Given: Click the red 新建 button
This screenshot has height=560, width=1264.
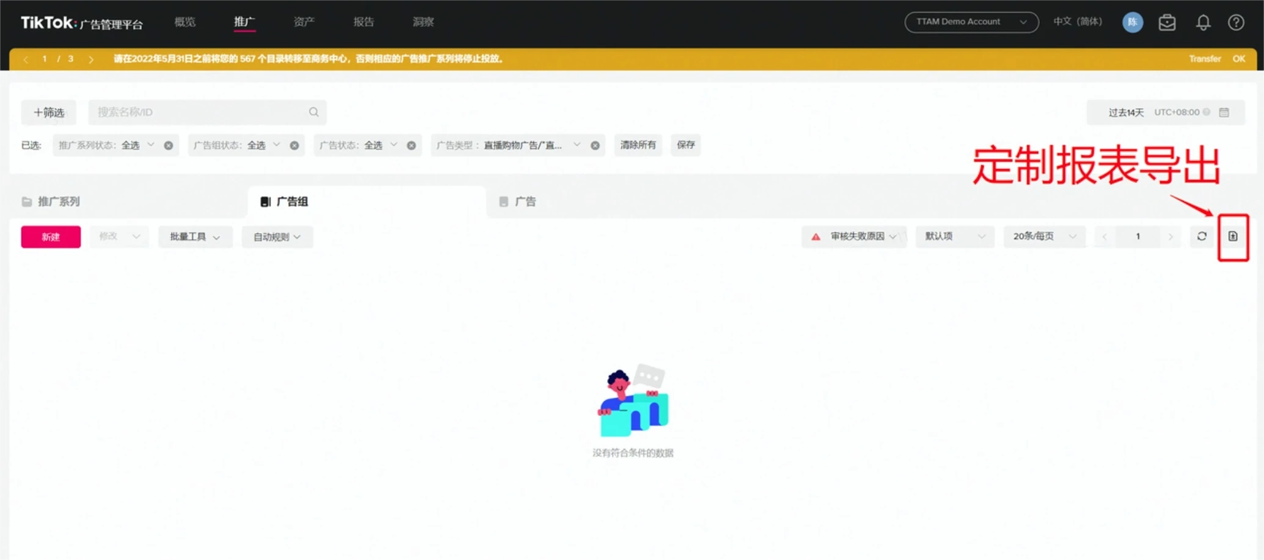Looking at the screenshot, I should coord(51,237).
